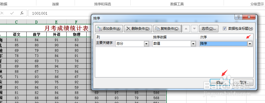The height and width of the screenshot is (103, 265).
Task: Select column E header
Action: 56,22
